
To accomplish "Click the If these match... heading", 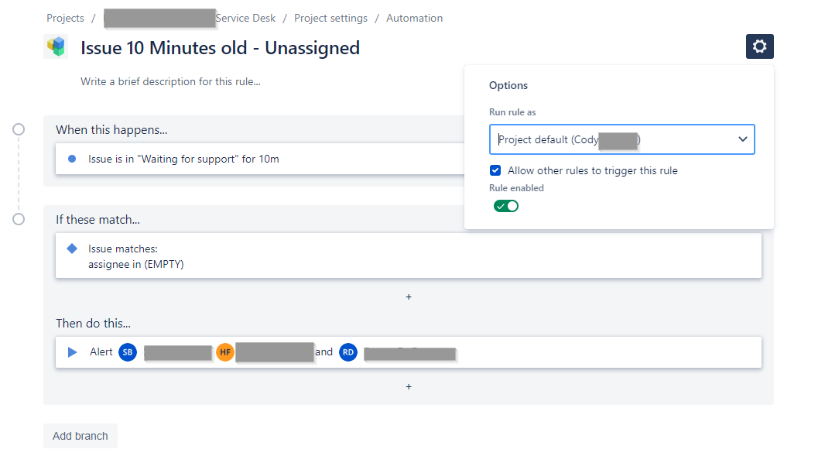I will coord(98,220).
